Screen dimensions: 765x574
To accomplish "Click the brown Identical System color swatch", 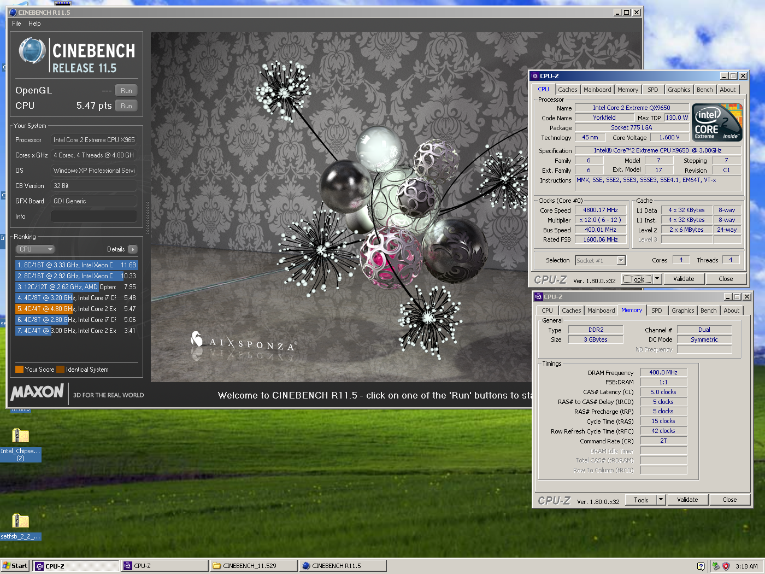I will coord(60,370).
